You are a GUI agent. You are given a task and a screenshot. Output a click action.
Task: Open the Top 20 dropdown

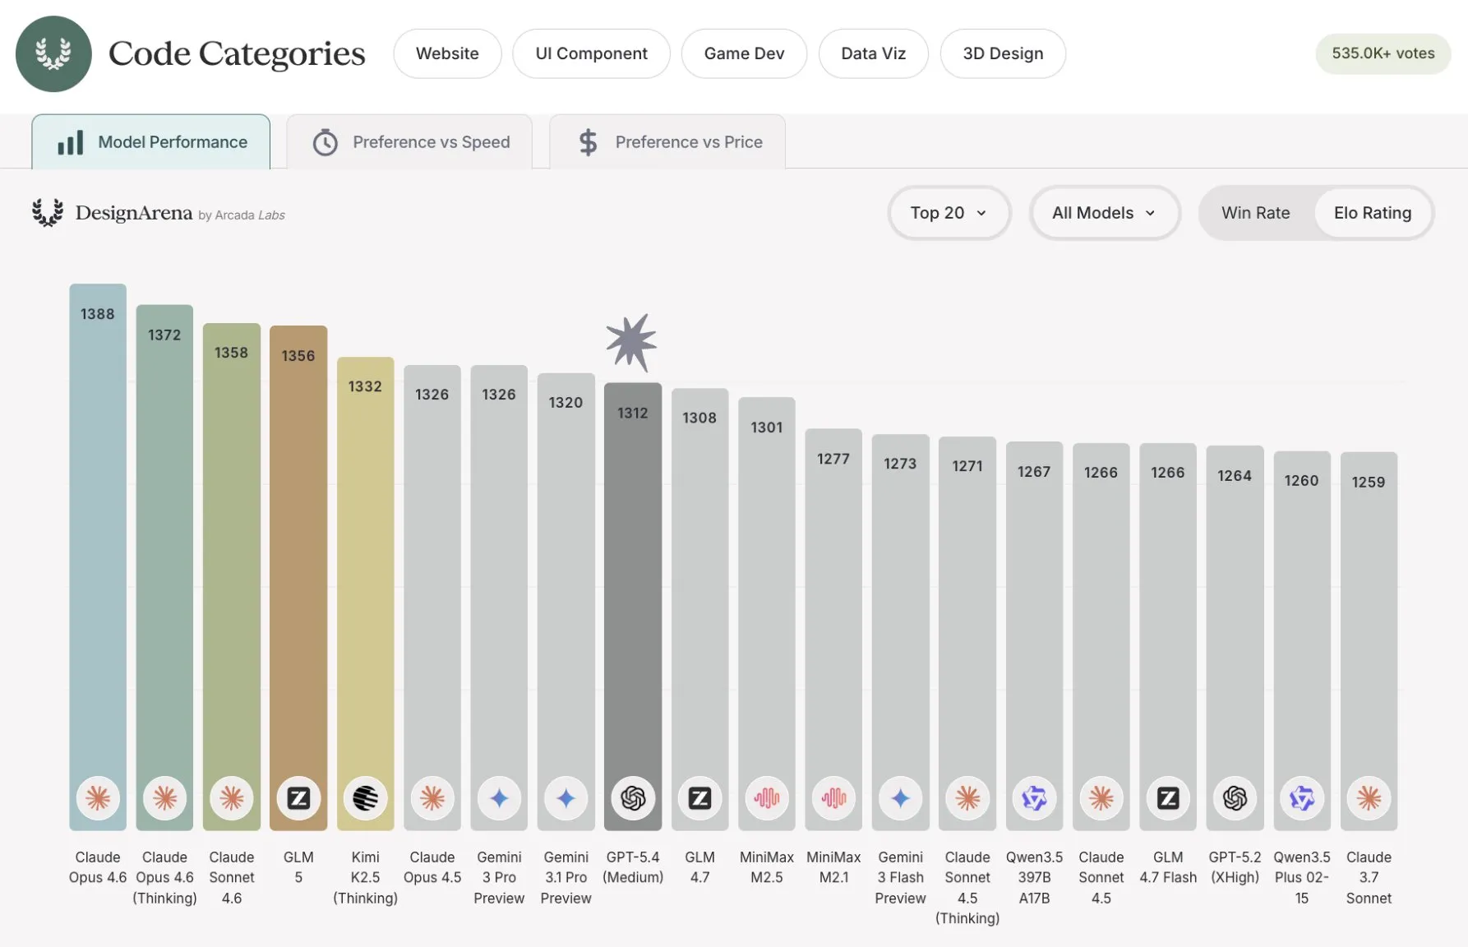pyautogui.click(x=949, y=213)
